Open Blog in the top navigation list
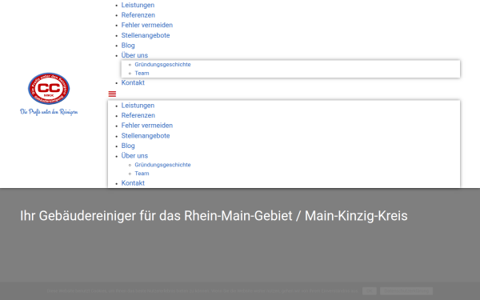The width and height of the screenshot is (480, 300). point(128,46)
